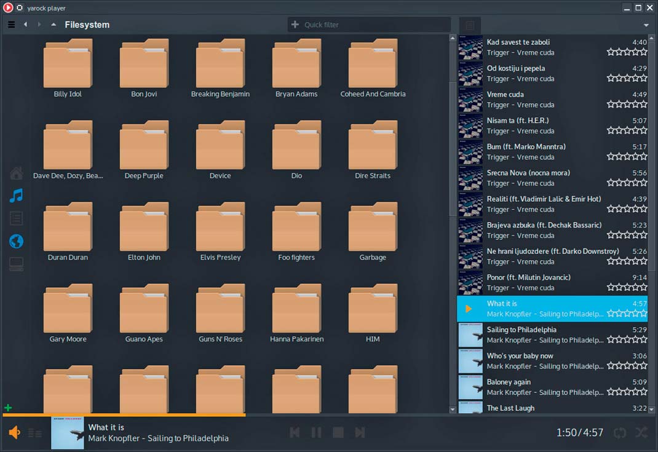Select track Kad savest te zaboli
Image resolution: width=658 pixels, height=452 pixels.
(x=552, y=47)
